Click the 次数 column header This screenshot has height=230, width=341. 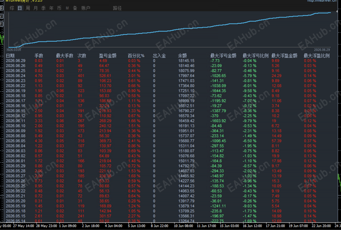click(x=82, y=56)
